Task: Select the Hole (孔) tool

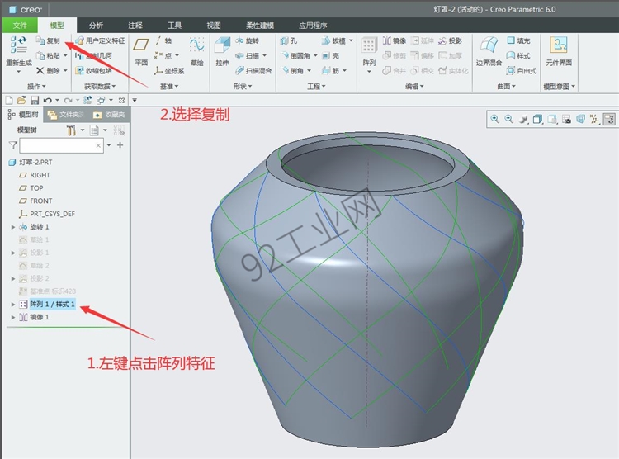Action: click(x=289, y=40)
